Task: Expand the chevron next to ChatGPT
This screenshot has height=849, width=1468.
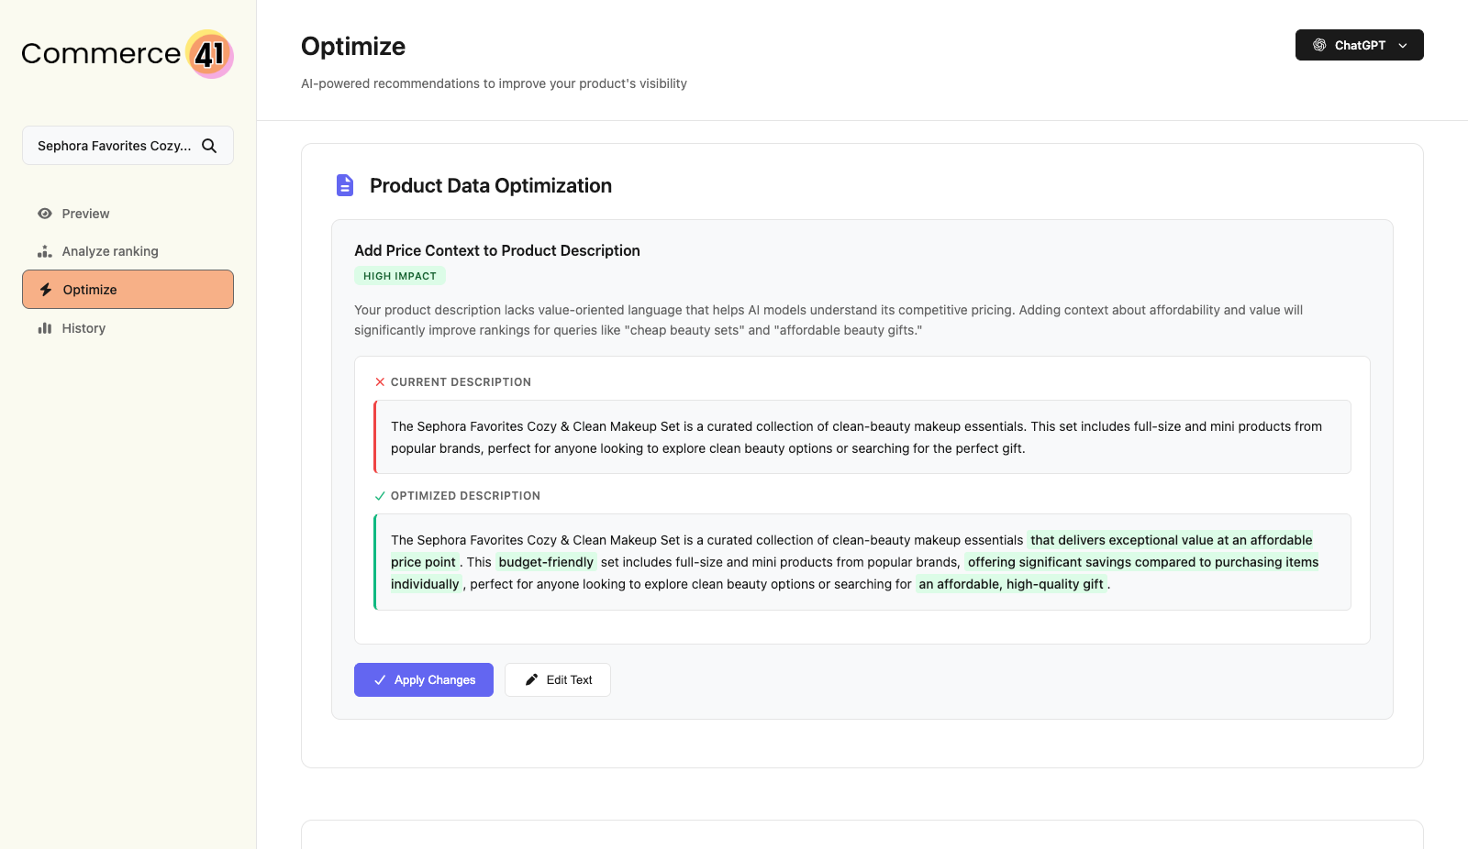Action: click(1403, 45)
